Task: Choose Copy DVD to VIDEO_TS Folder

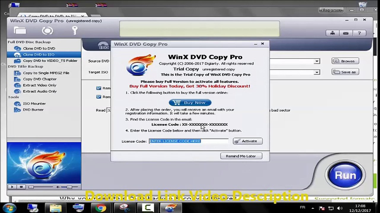Action: click(x=50, y=61)
